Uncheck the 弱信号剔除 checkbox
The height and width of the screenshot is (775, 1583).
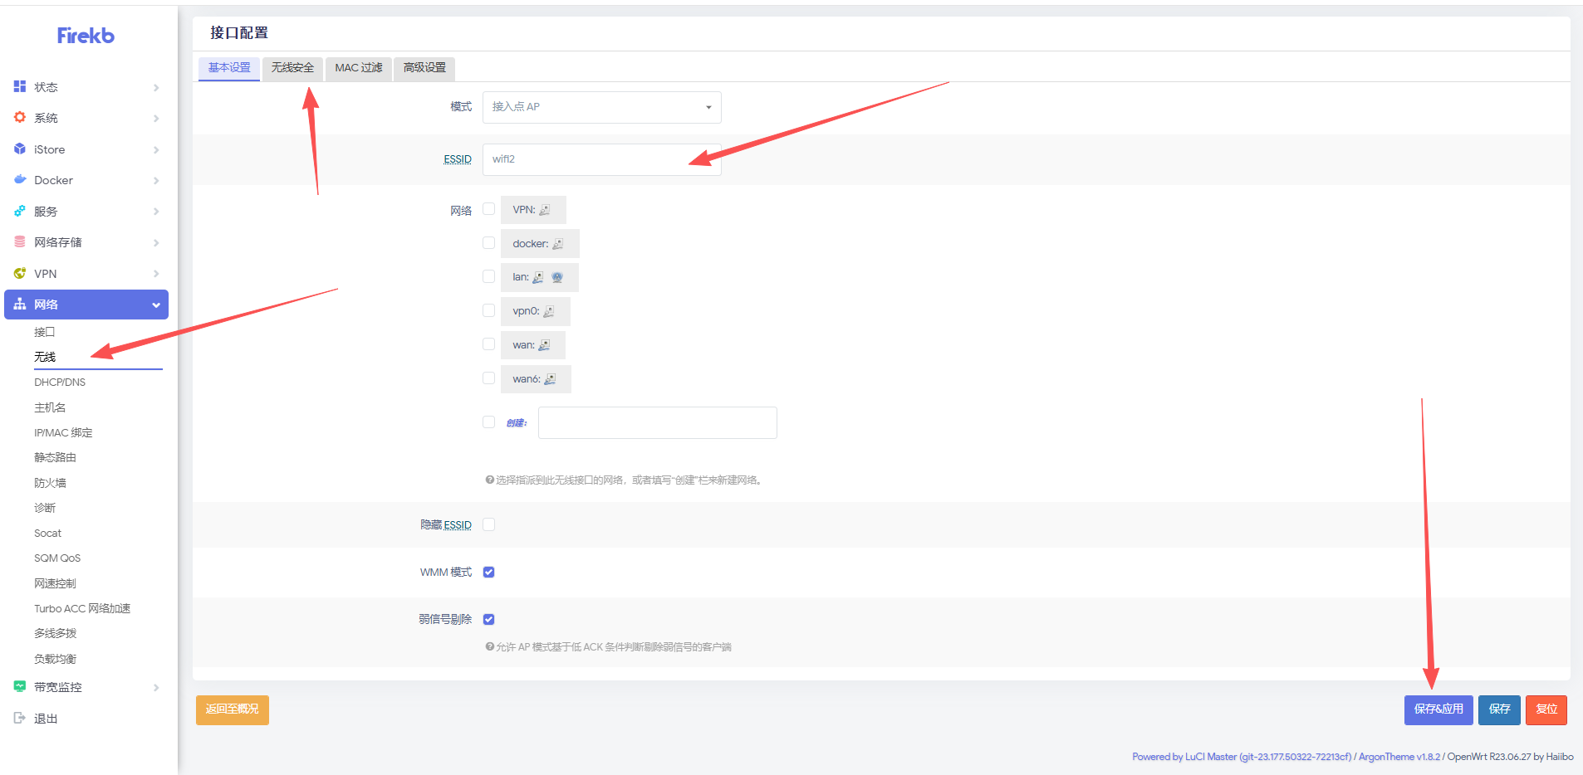pyautogui.click(x=488, y=619)
